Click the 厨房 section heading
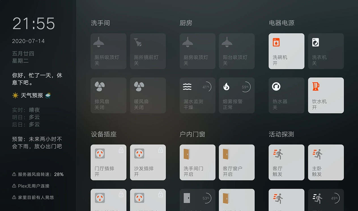 point(186,23)
